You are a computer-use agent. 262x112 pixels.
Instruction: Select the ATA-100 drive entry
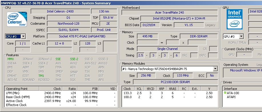233,93
